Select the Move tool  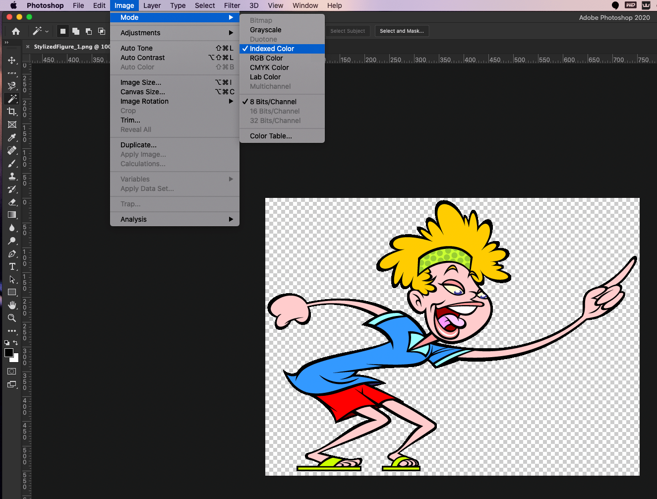pos(12,60)
